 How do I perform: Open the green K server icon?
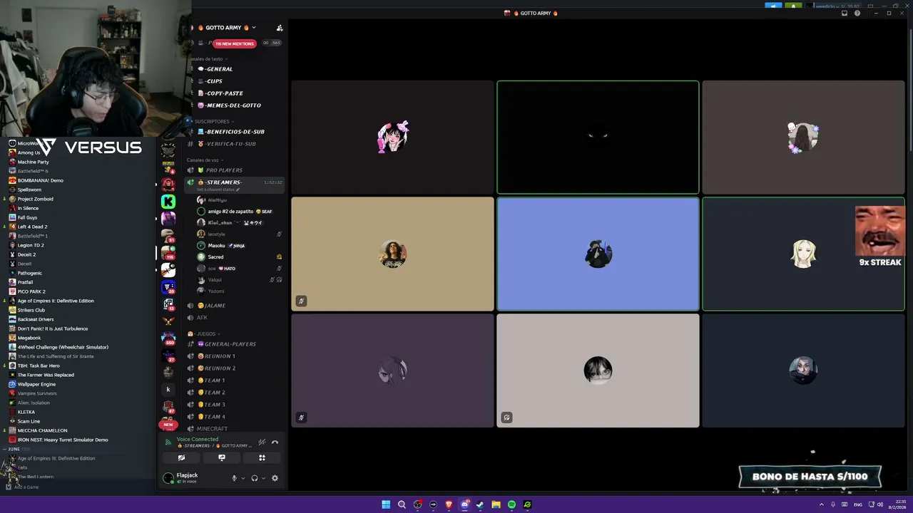point(168,202)
